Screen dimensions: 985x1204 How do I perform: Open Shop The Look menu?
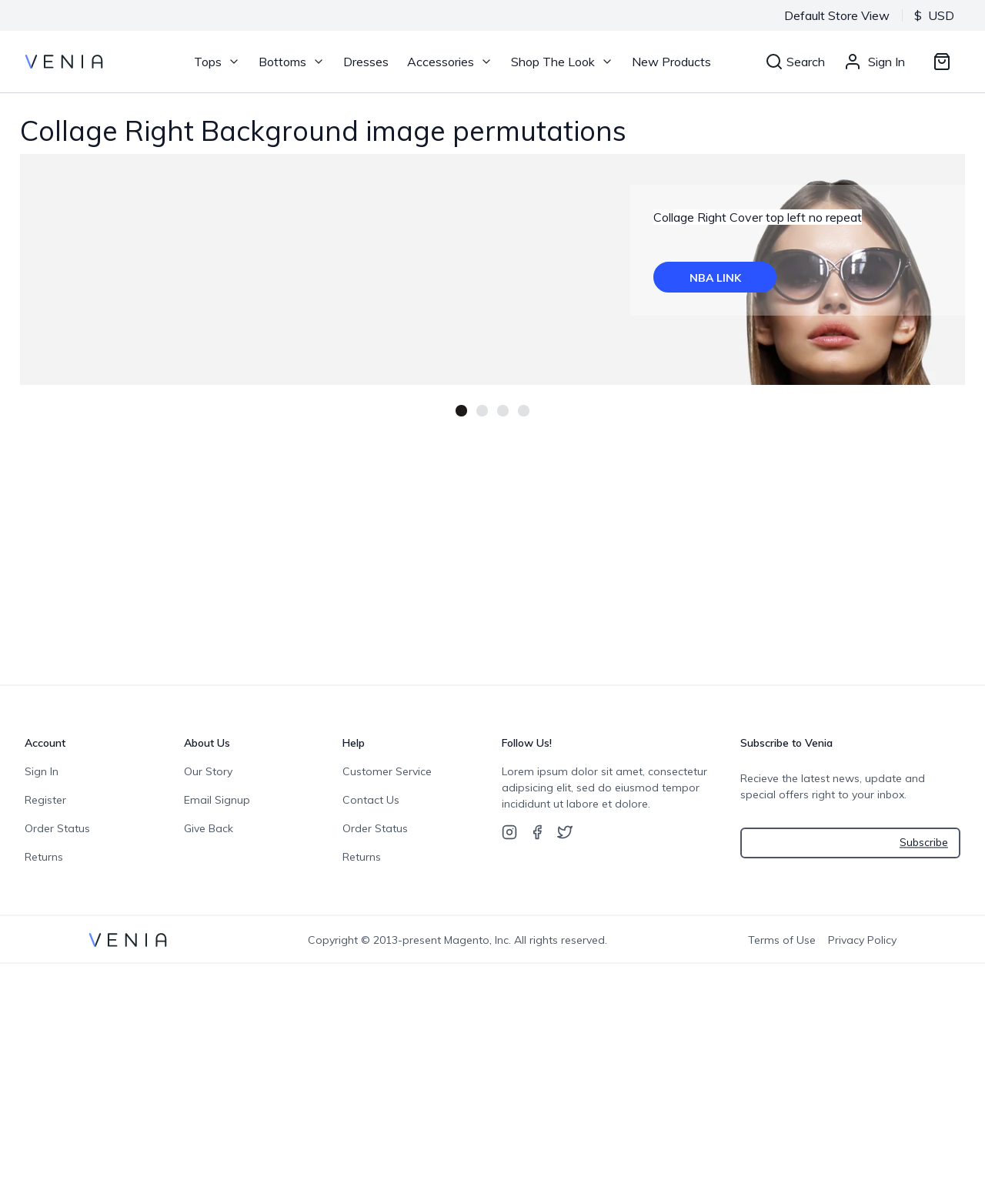553,62
